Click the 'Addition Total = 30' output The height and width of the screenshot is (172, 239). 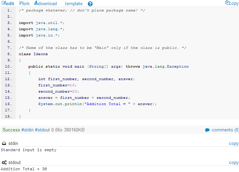(24, 169)
